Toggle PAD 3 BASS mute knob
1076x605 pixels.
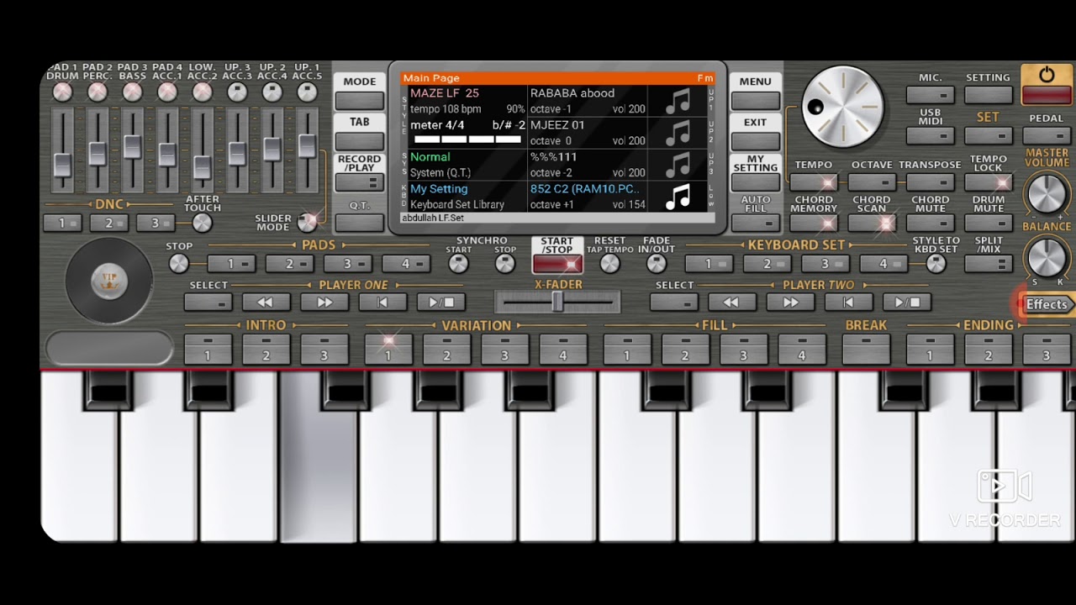tap(132, 92)
